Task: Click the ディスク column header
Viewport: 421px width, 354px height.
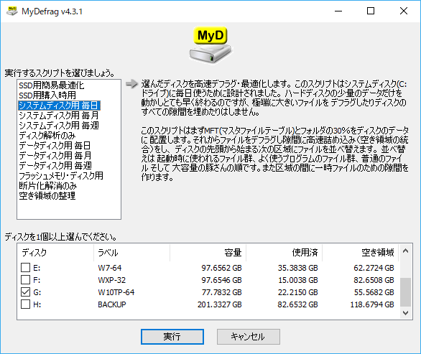Action: click(55, 253)
